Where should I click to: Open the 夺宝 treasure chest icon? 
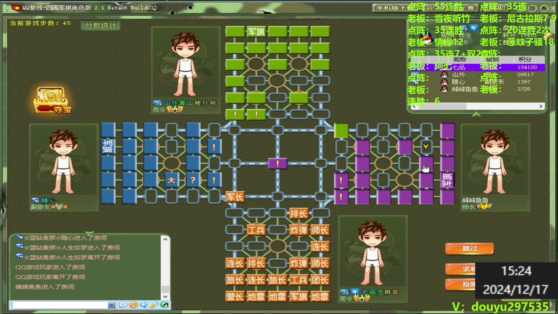point(53,100)
